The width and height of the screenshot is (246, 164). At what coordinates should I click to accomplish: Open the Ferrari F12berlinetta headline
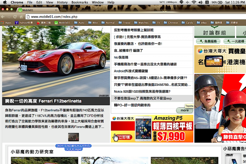[x=43, y=101]
